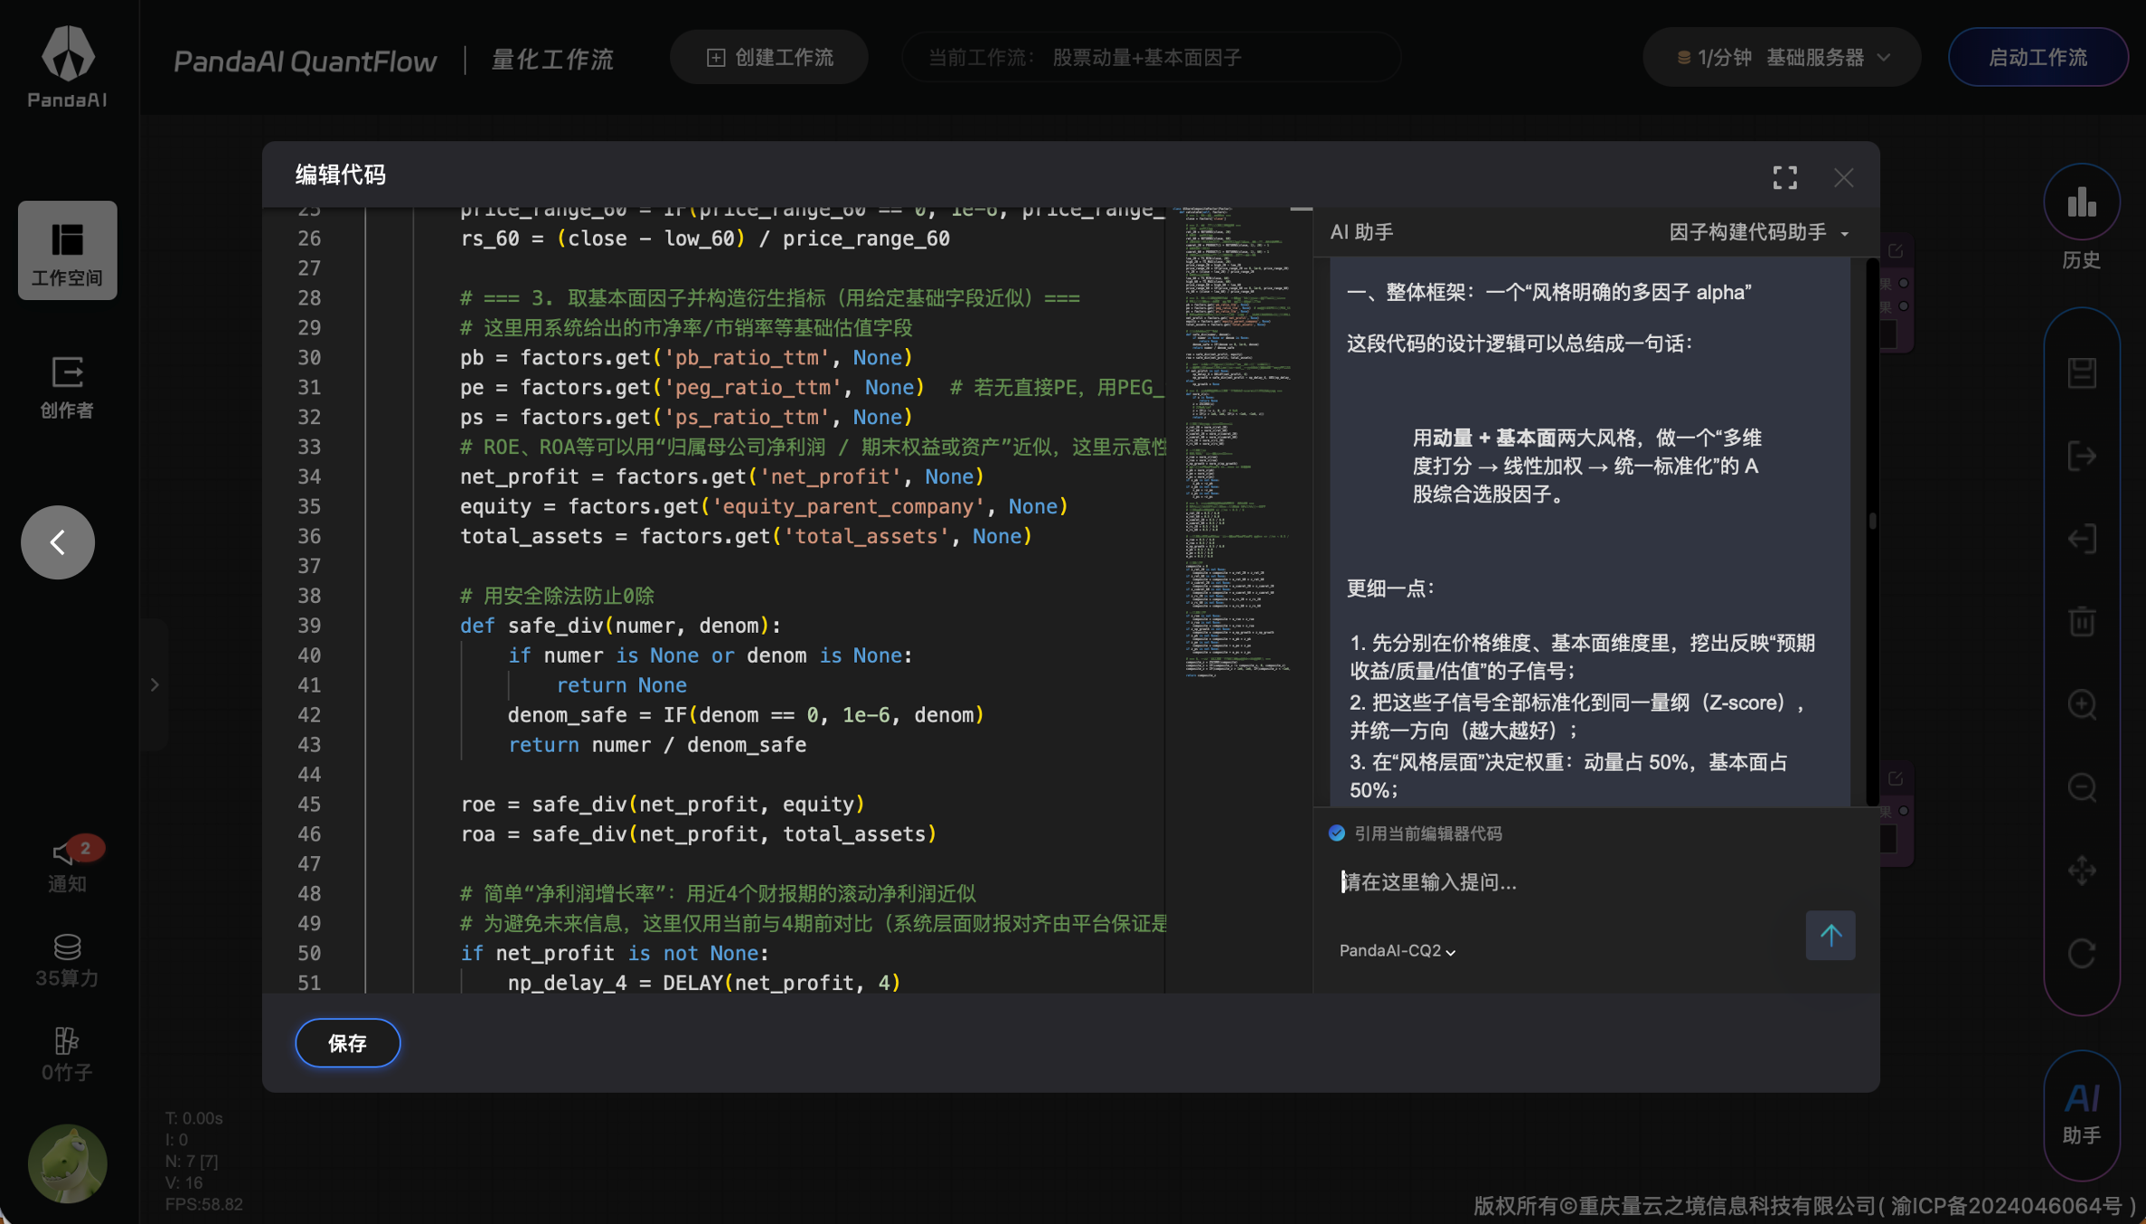Click code line 'pb = factors.get('pb_ratio_ttm', None)'

686,358
